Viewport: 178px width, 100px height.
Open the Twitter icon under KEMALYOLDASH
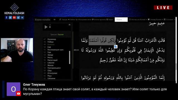point(10,17)
